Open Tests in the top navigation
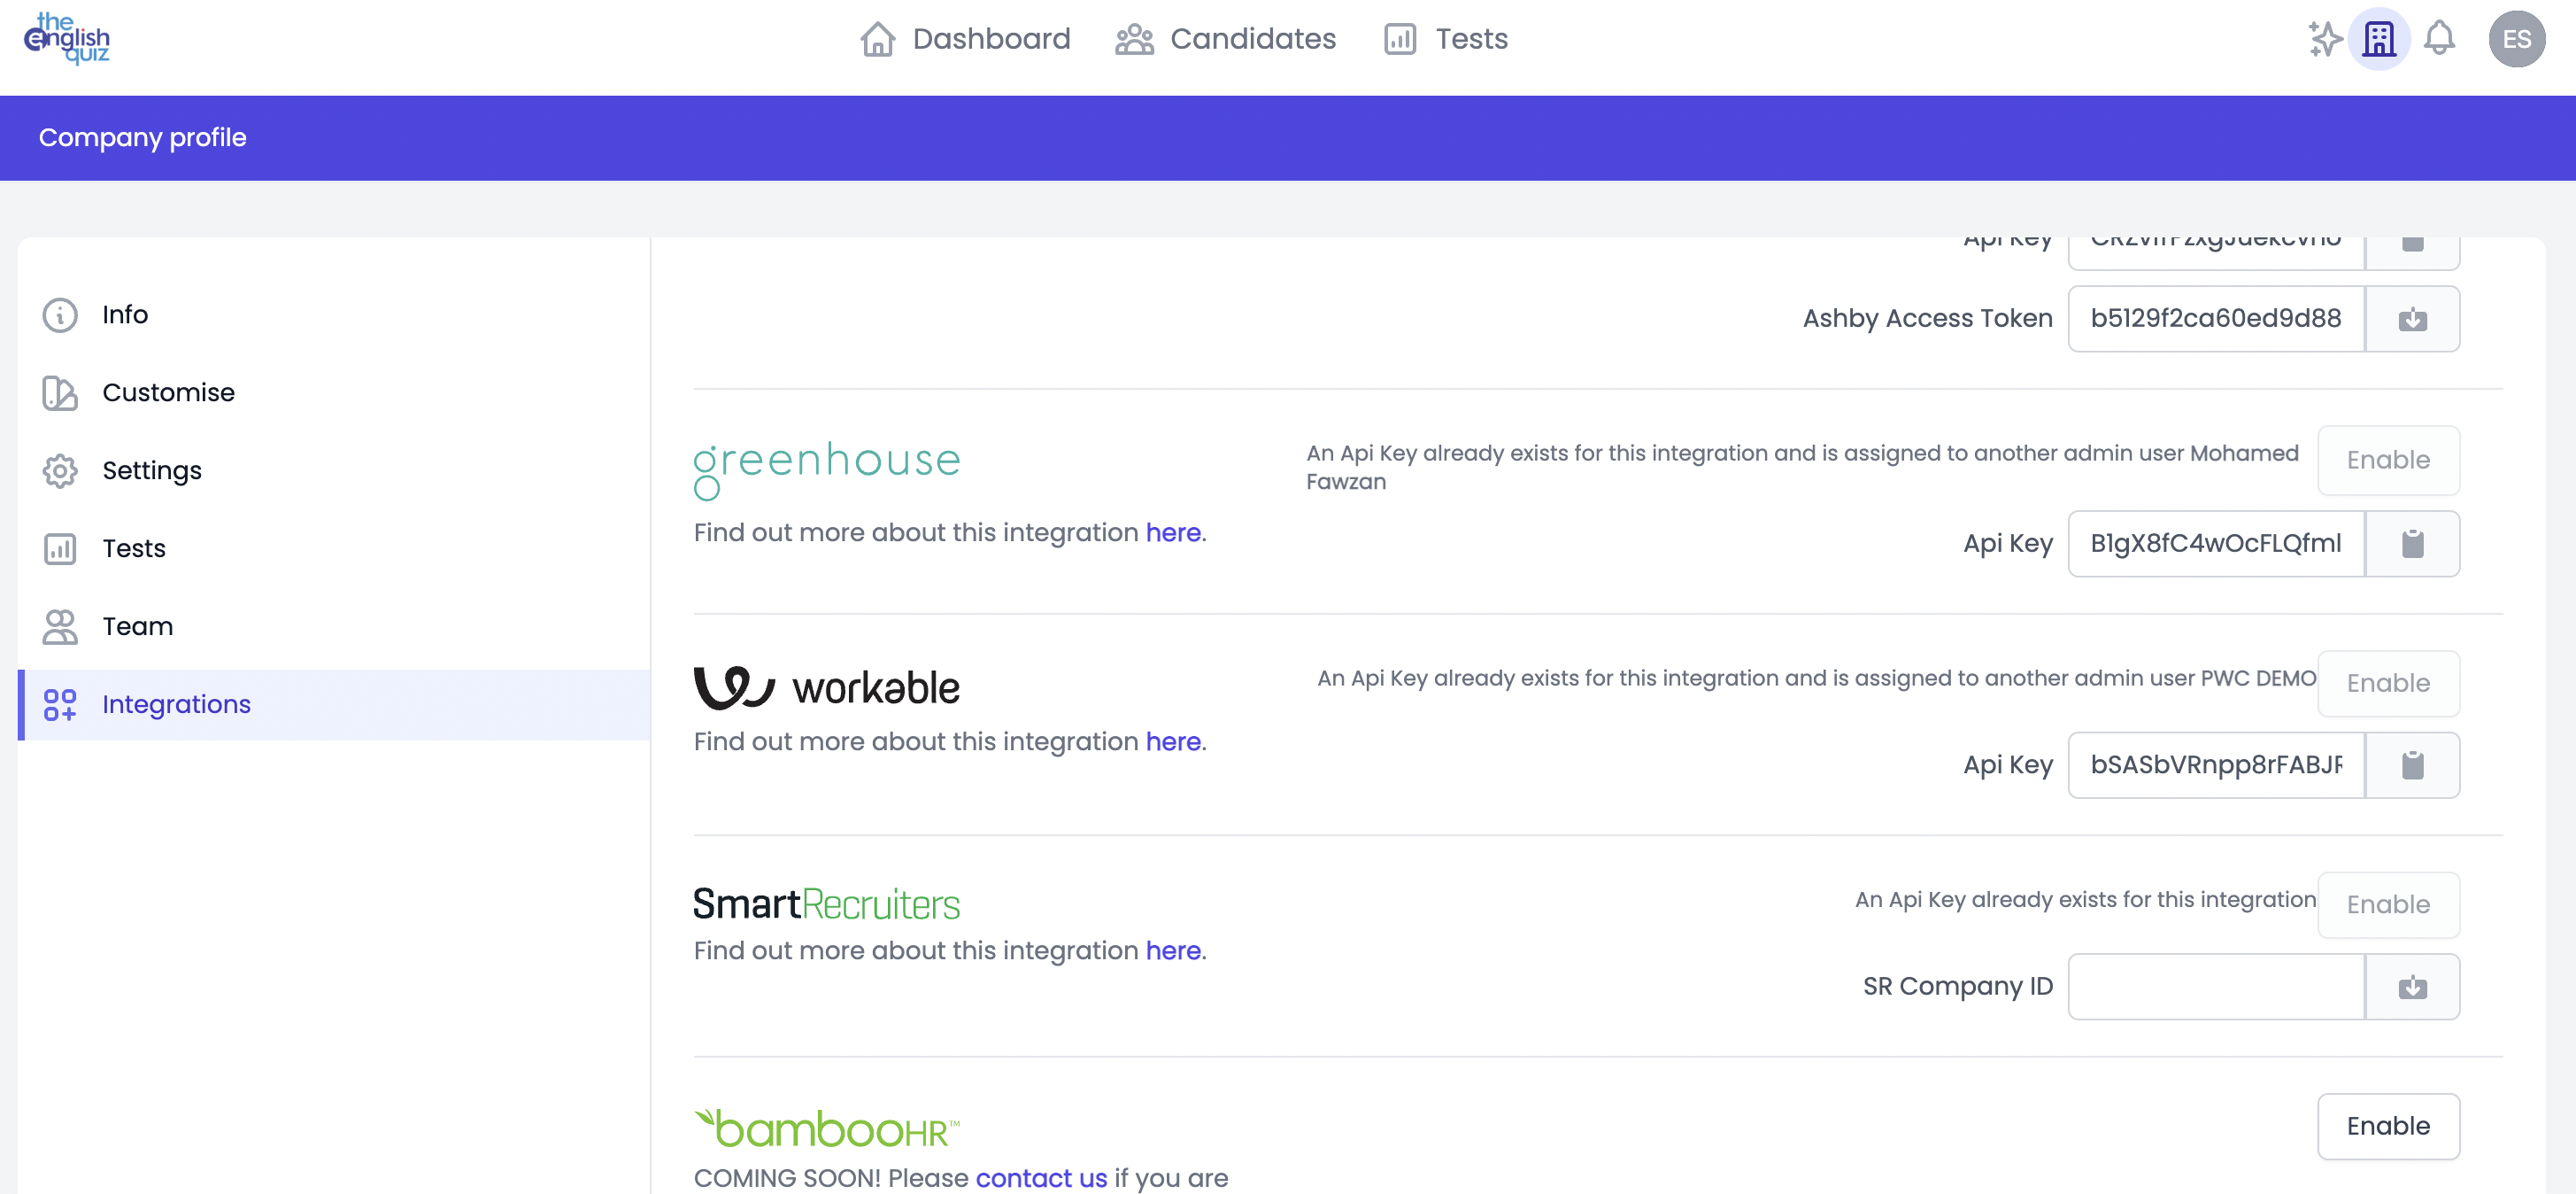Screen dimensions: 2576x1194 pyautogui.click(x=1446, y=39)
